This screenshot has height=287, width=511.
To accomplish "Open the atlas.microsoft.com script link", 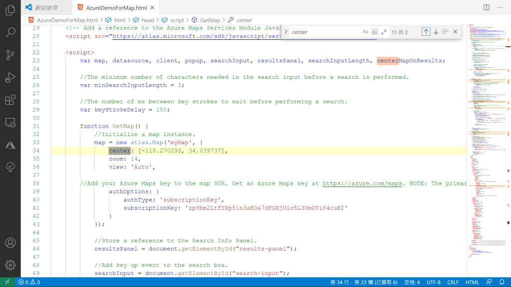I will pyautogui.click(x=197, y=36).
